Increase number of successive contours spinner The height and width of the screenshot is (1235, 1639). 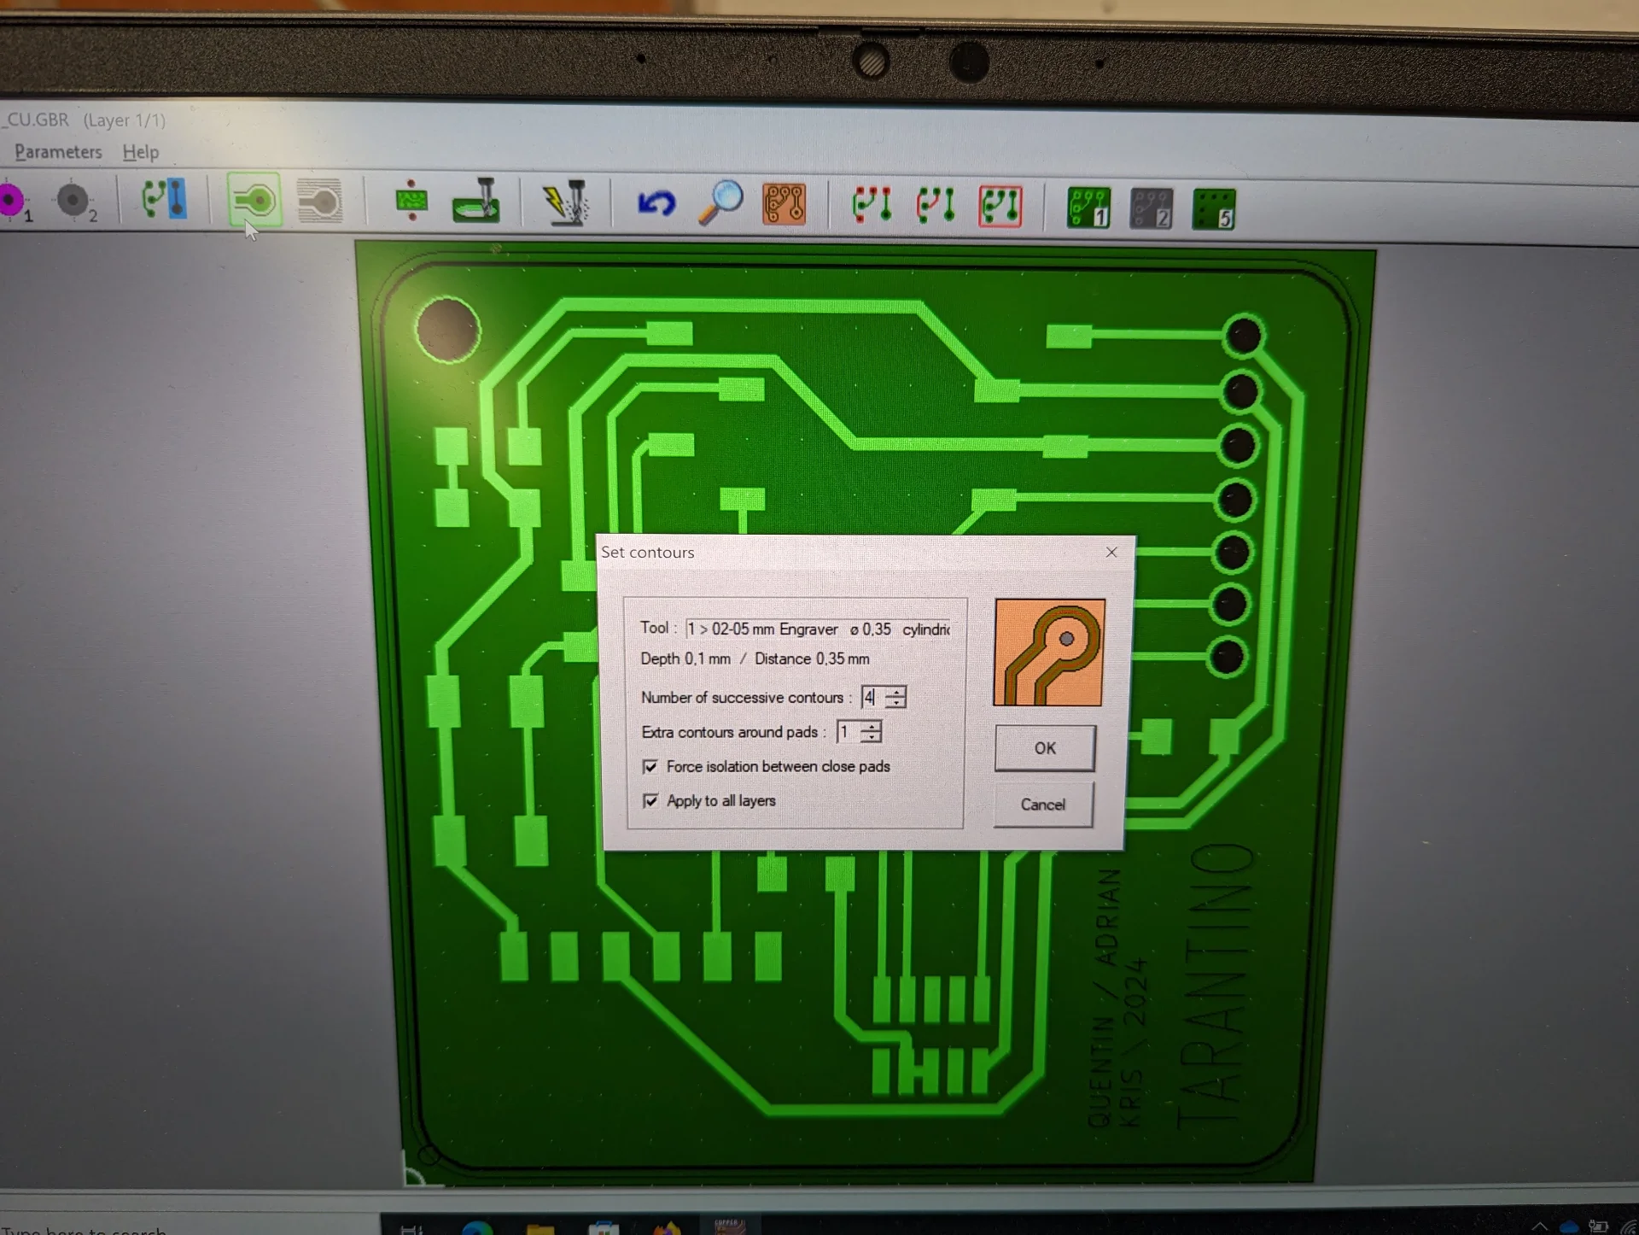[x=895, y=691]
